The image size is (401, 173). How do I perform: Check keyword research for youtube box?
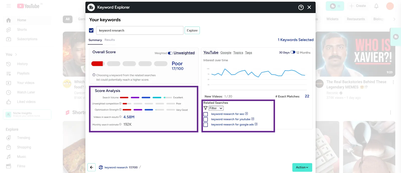(206, 119)
